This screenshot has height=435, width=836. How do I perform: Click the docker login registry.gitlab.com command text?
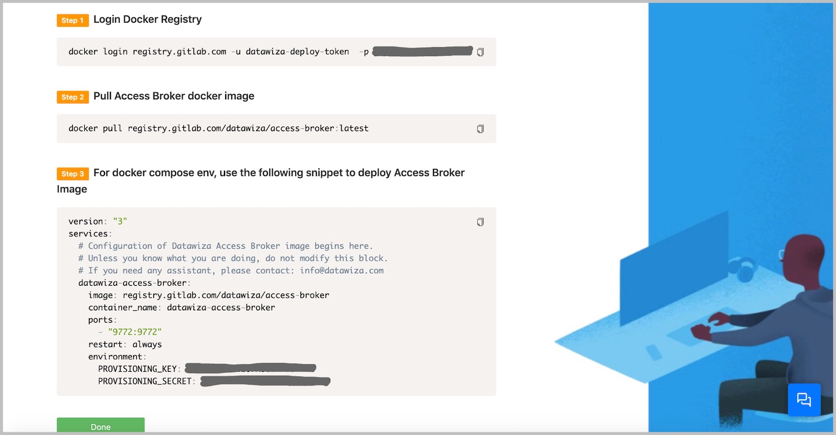tap(219, 52)
